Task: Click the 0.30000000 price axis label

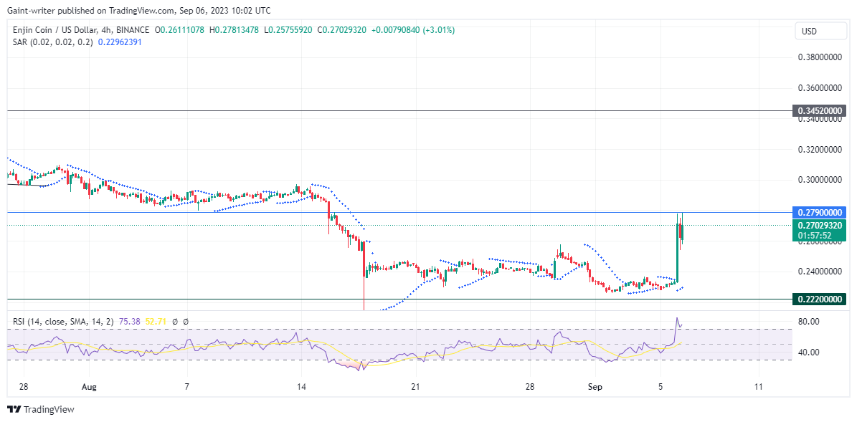Action: point(819,180)
